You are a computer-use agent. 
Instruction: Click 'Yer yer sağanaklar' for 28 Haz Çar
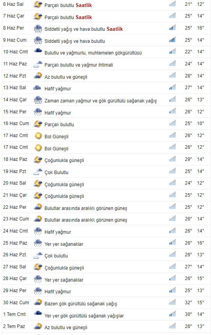pyautogui.click(x=64, y=280)
